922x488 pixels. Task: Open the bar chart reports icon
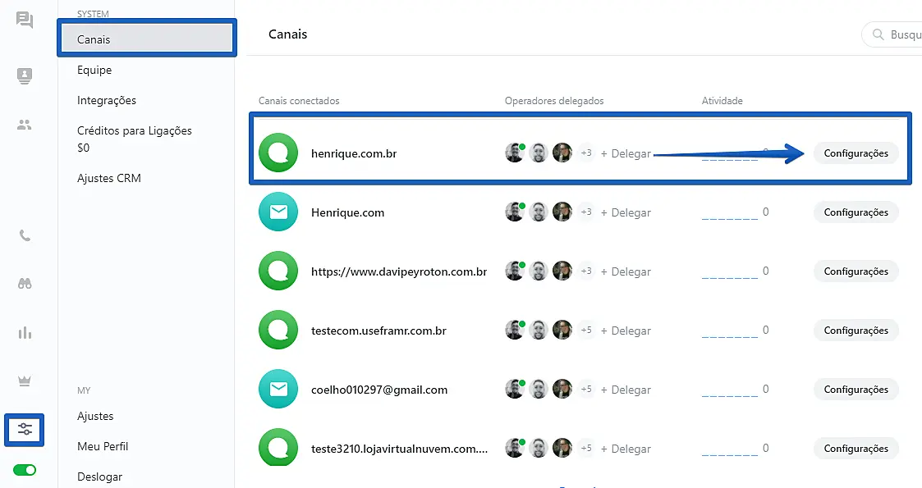tap(25, 333)
